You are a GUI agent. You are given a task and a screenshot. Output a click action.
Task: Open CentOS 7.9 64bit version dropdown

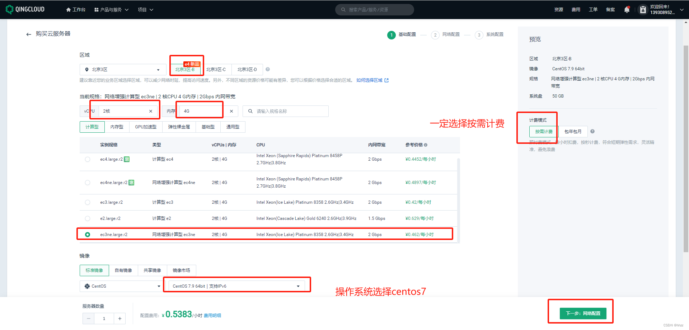coord(236,286)
